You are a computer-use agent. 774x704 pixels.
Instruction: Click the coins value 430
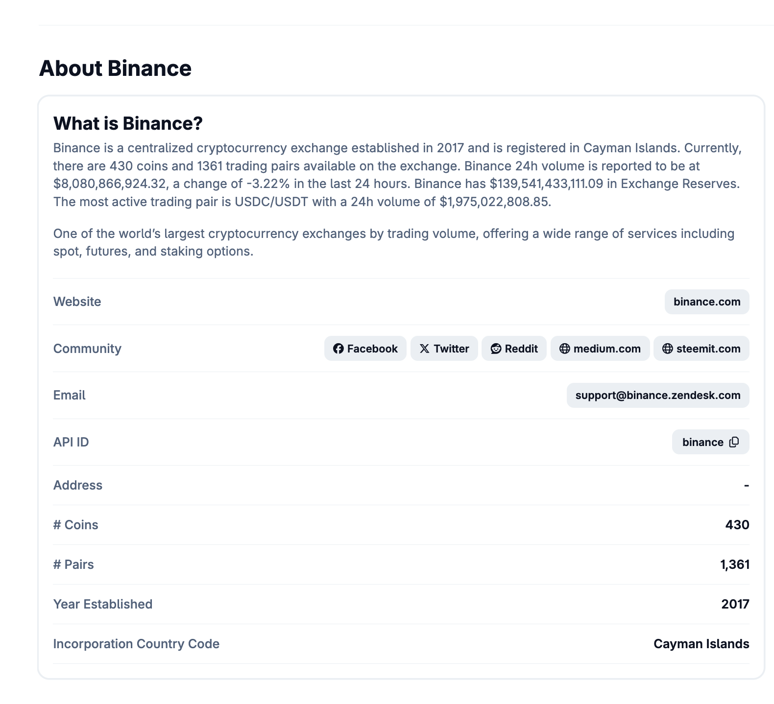pos(737,525)
